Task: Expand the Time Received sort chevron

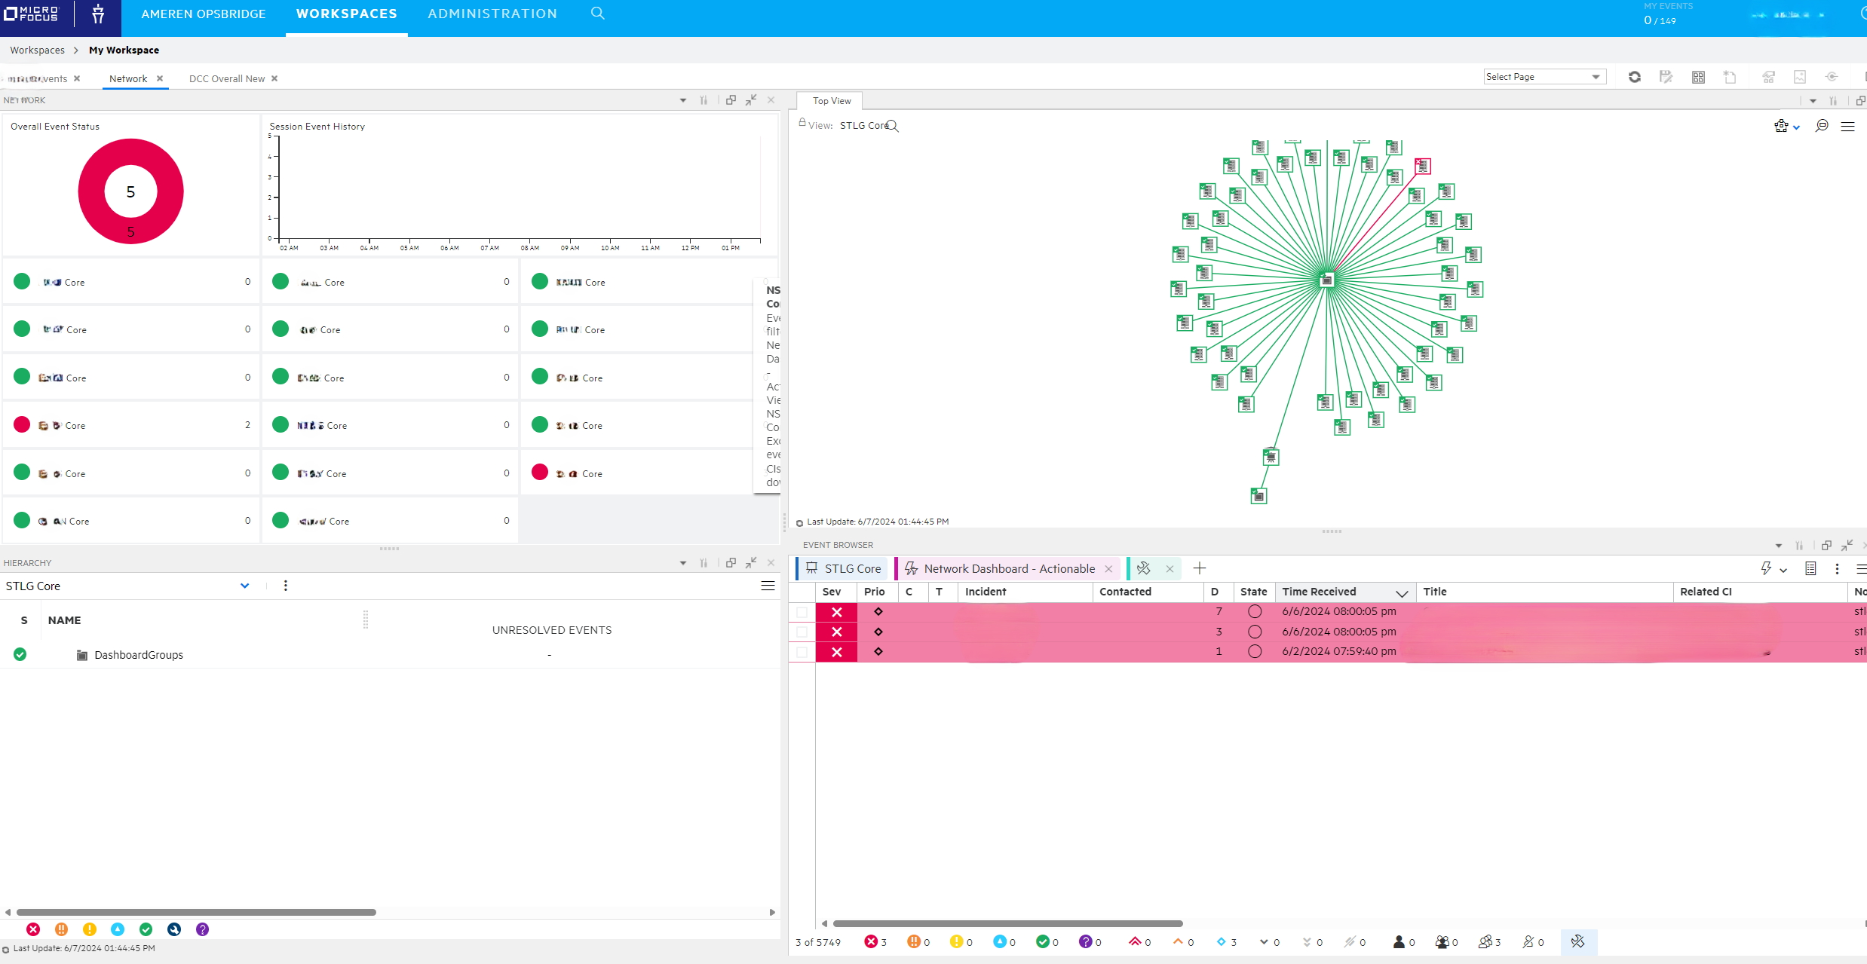Action: pos(1402,592)
